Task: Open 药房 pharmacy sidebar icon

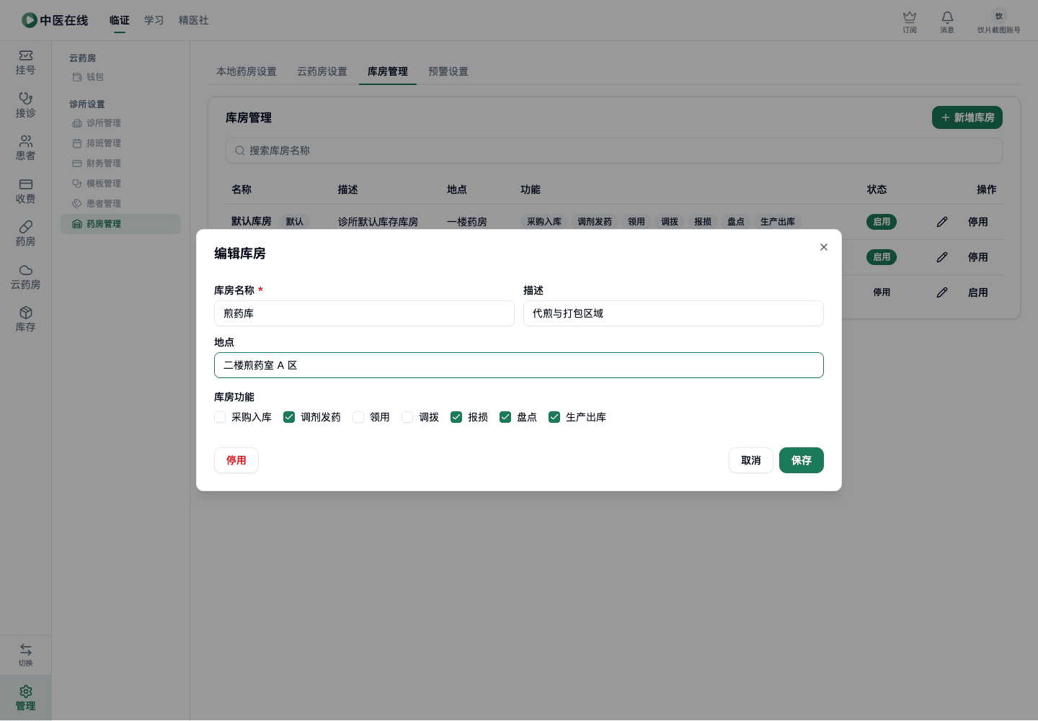Action: 25,234
